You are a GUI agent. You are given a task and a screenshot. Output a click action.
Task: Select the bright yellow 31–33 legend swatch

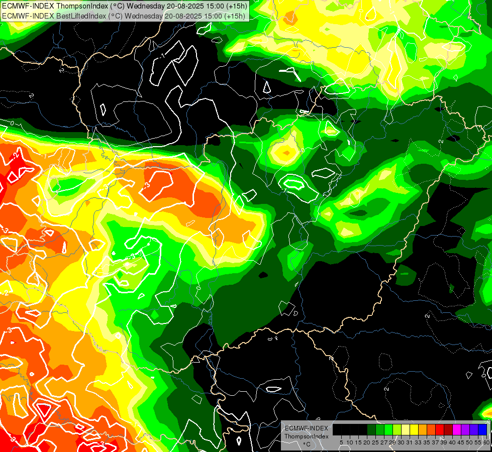(x=414, y=429)
